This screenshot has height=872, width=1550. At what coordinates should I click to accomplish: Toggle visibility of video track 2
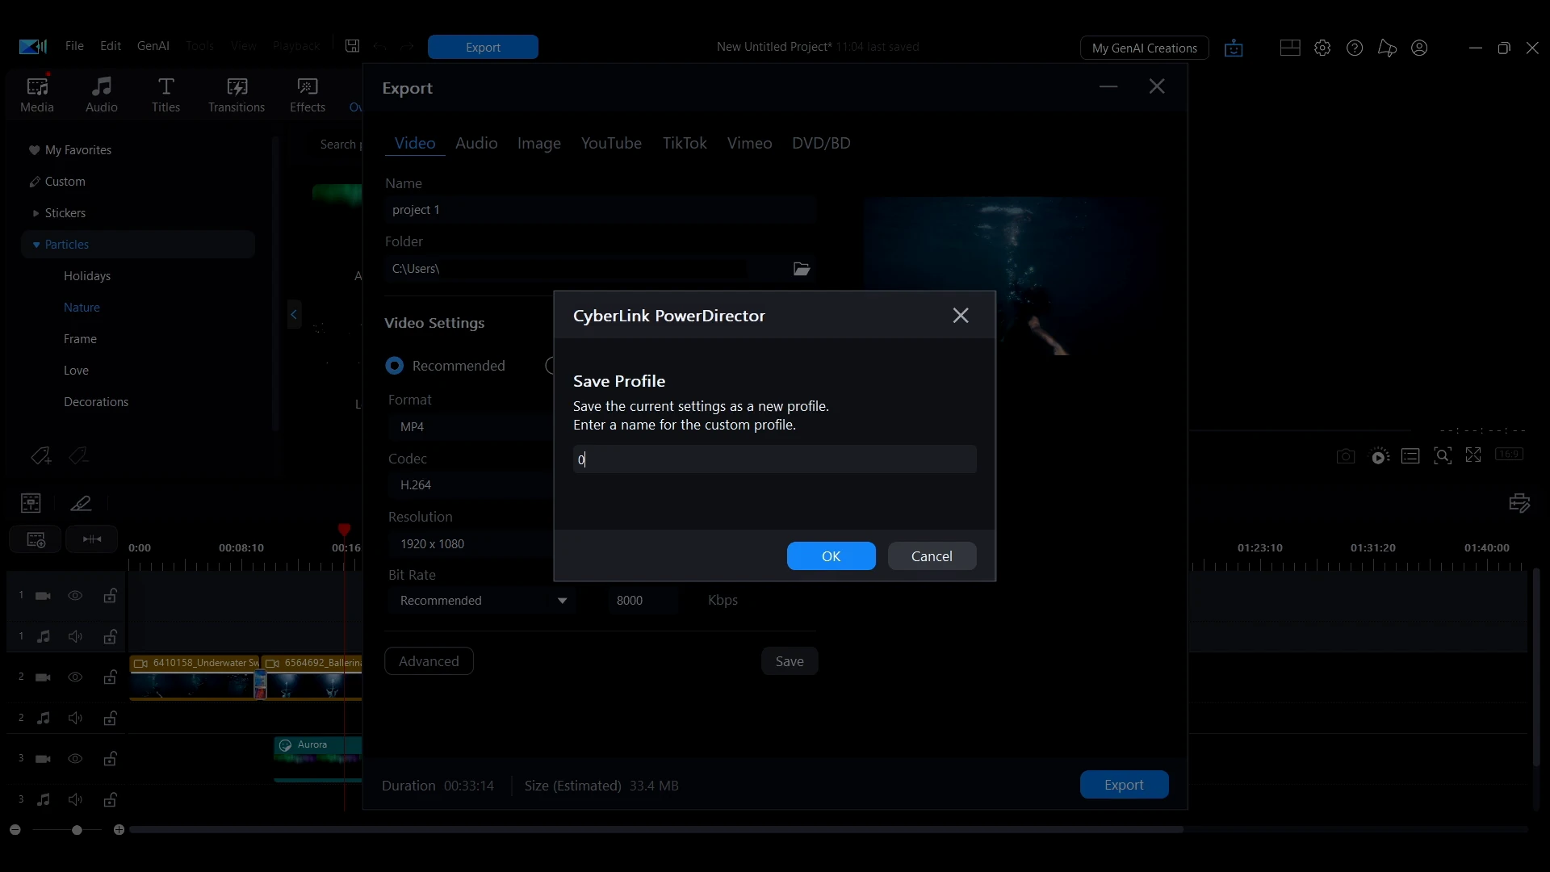point(75,677)
